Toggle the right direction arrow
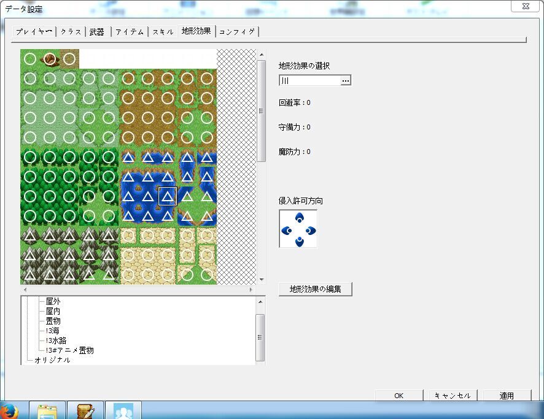Screen dimensions: 544x419 click(x=311, y=230)
